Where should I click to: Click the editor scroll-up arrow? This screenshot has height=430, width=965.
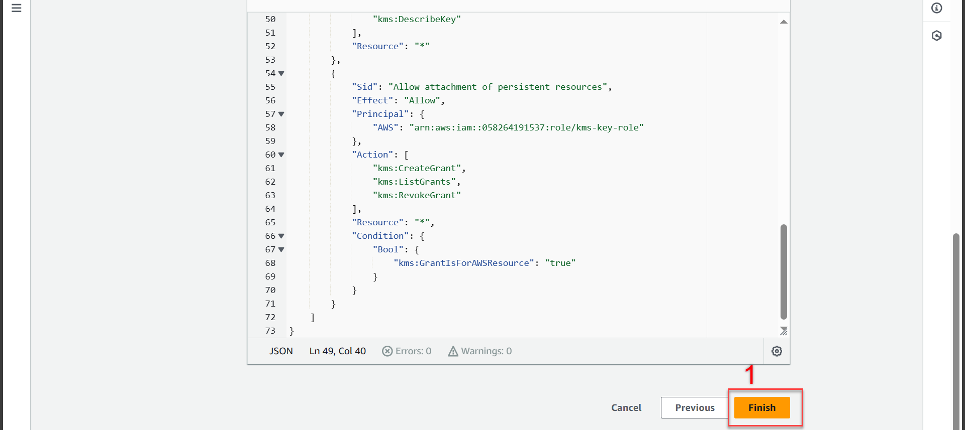coord(784,22)
